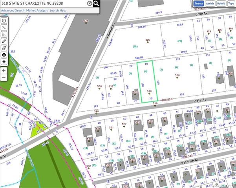The height and width of the screenshot is (188, 236).
Task: Click the 518 parcel marker dot
Action: [x=149, y=94]
